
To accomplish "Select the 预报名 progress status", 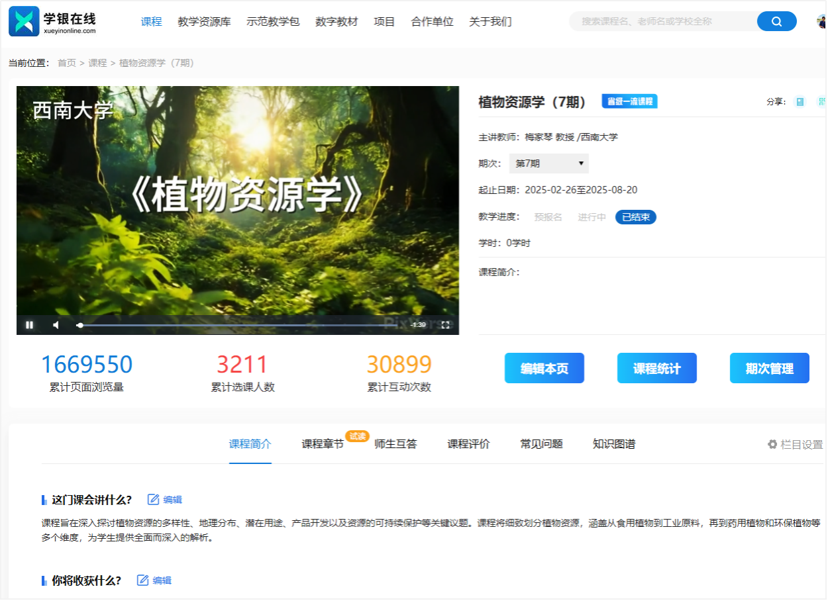I will click(x=548, y=217).
